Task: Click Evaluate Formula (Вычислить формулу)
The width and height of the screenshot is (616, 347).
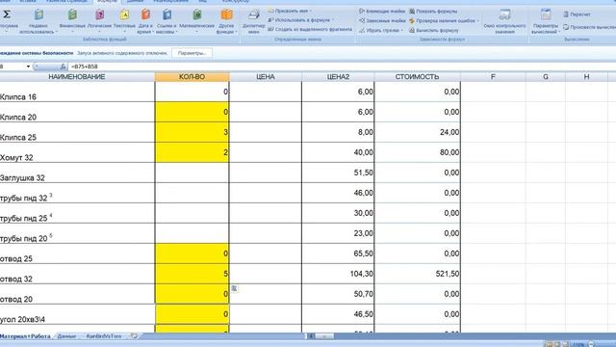Action: coord(434,30)
